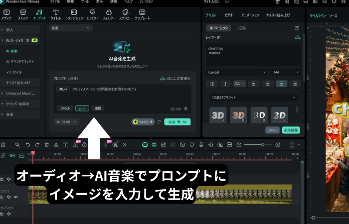Switch to the アニメーション properties tab
The width and height of the screenshot is (349, 224).
[x=250, y=15]
